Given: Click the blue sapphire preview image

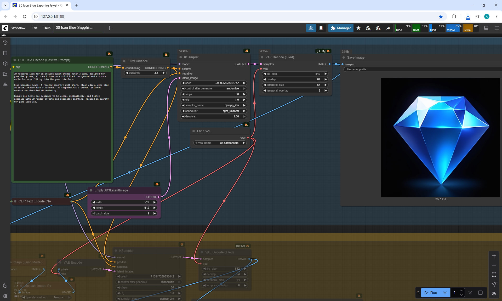Looking at the screenshot, I should pos(440,138).
